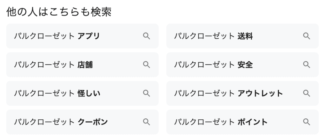Select the magnifier next to パルクローゼット 安全
Image resolution: width=325 pixels, height=138 pixels.
click(x=306, y=65)
